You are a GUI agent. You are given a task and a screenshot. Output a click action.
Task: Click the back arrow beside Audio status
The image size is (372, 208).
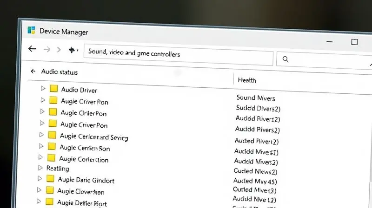pyautogui.click(x=33, y=71)
